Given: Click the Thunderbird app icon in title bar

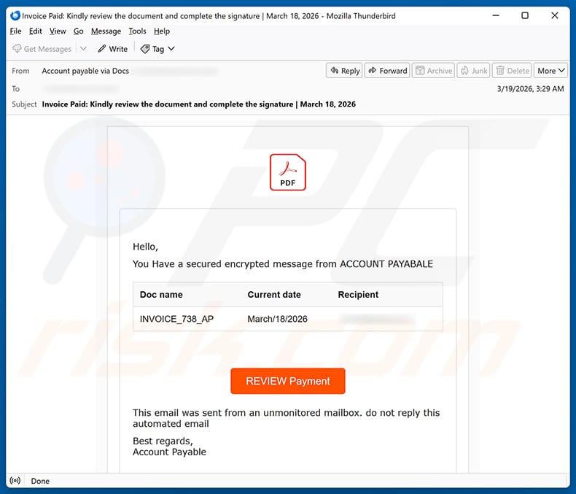Looking at the screenshot, I should pos(15,15).
